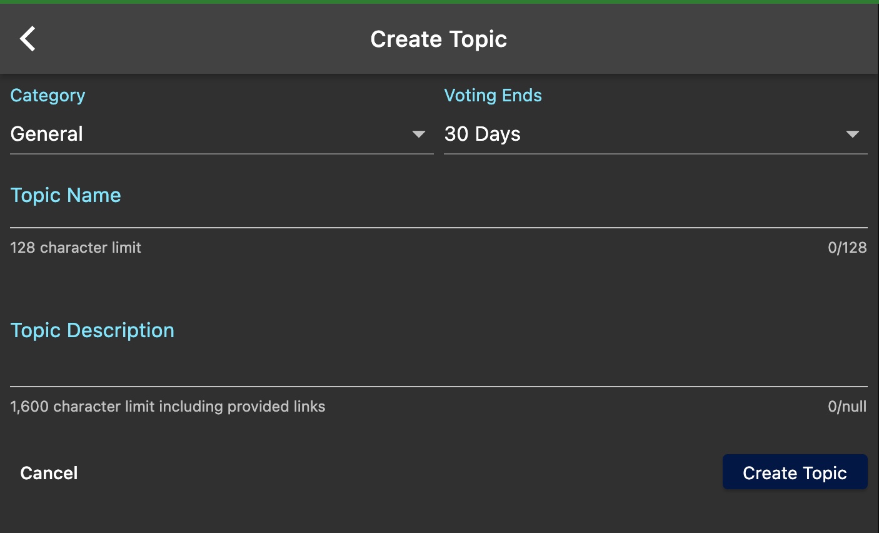Viewport: 879px width, 533px height.
Task: Click the Topic Description label
Action: 93,330
